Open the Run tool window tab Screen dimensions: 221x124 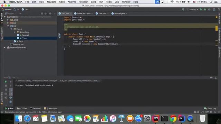[9, 108]
